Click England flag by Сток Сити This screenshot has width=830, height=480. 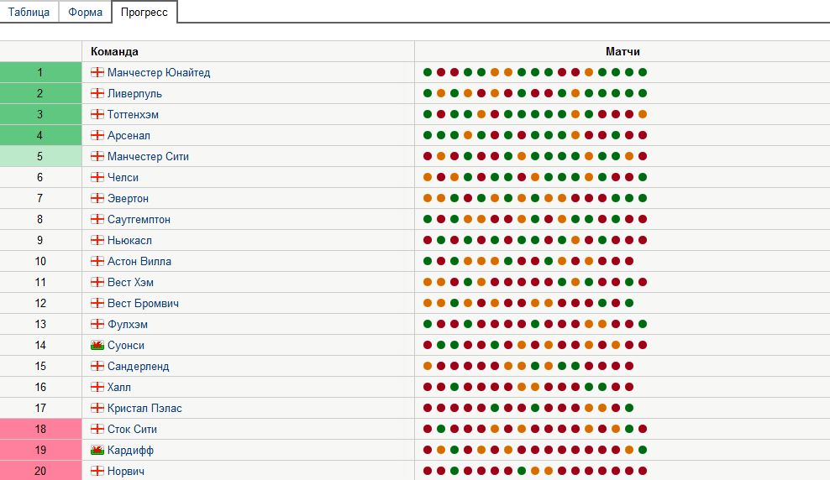pyautogui.click(x=97, y=429)
